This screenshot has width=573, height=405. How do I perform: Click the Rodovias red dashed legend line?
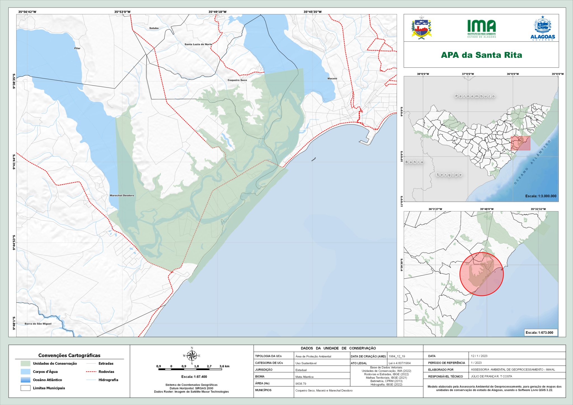[91, 372]
